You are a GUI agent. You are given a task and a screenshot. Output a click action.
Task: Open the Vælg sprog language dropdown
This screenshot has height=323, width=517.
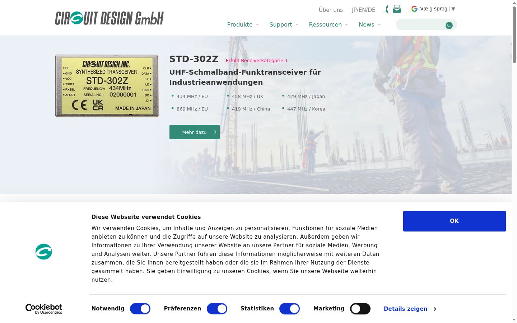pyautogui.click(x=433, y=9)
